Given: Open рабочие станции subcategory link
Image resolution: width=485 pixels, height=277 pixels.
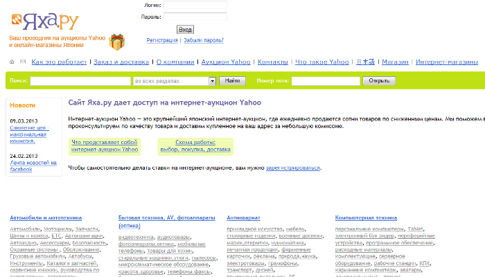Looking at the screenshot, I should (x=395, y=263).
